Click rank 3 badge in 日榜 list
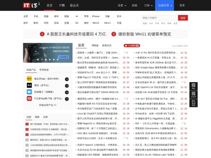This screenshot has height=158, width=211. pos(27,135)
